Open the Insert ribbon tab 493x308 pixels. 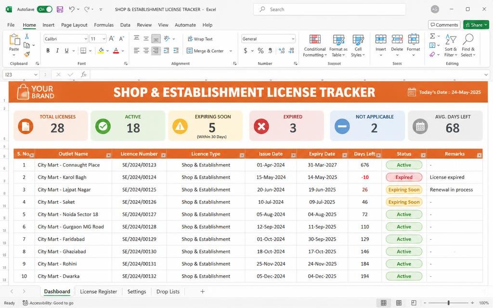[x=49, y=25]
